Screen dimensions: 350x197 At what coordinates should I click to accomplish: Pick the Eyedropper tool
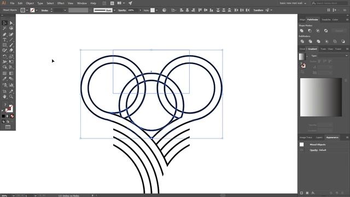4,79
